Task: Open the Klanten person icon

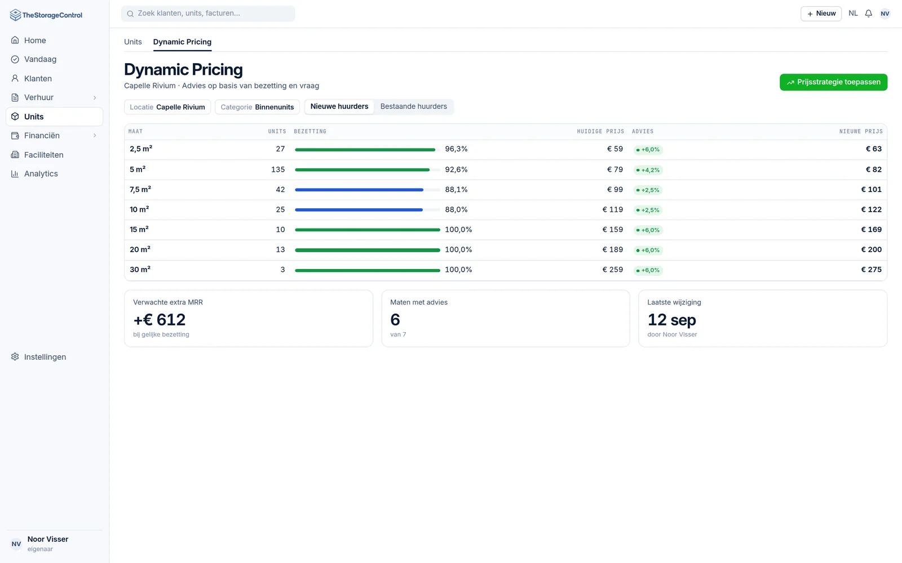Action: coord(15,78)
